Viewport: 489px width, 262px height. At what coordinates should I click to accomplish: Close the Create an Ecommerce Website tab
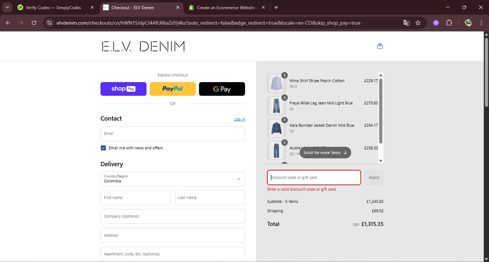coord(263,7)
